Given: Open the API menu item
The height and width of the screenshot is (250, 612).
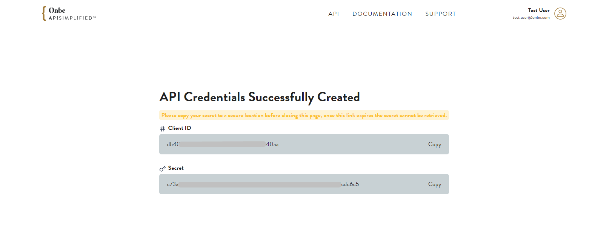Looking at the screenshot, I should point(334,14).
